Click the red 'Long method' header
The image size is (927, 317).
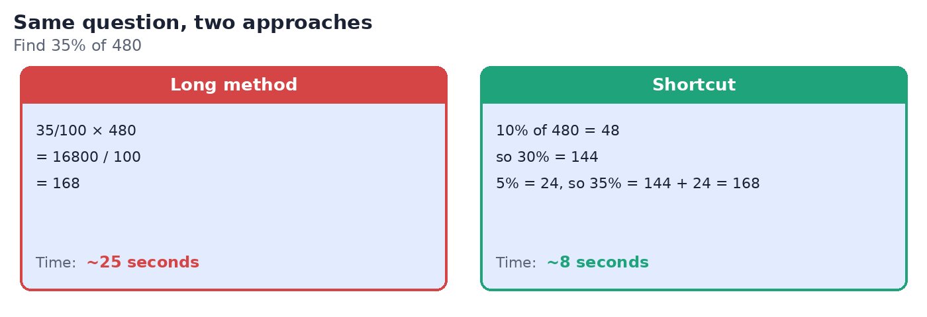point(234,85)
